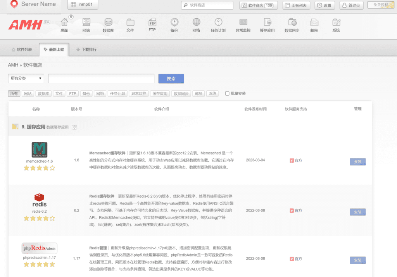Open the 面板列表 panel list button
Image resolution: width=397 pixels, height=277 pixels.
(x=296, y=5)
